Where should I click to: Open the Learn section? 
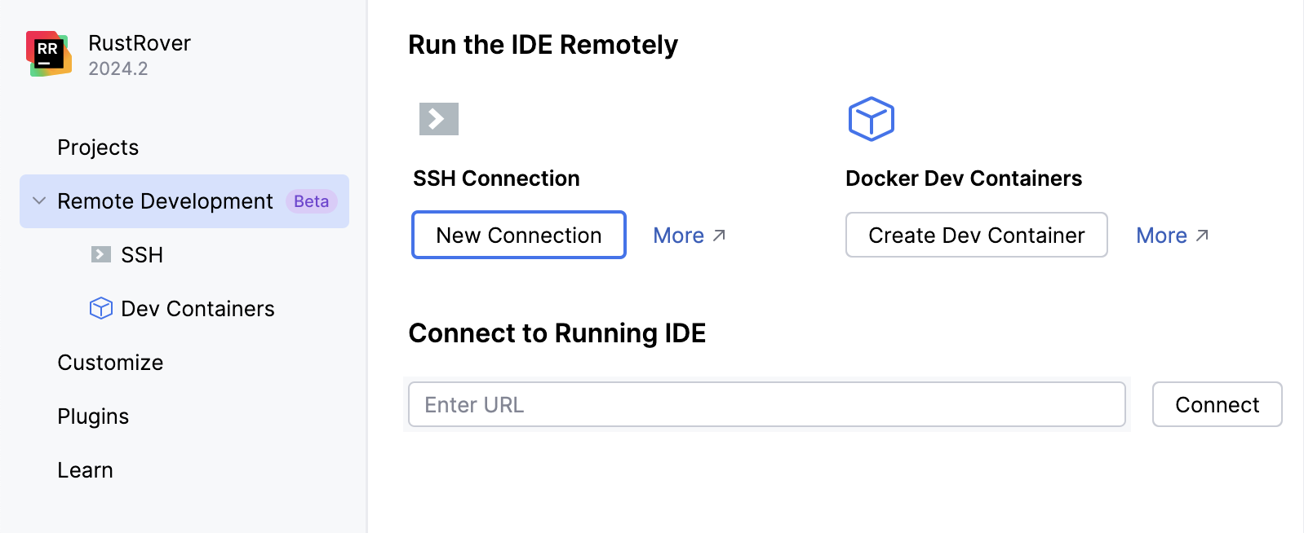[85, 470]
